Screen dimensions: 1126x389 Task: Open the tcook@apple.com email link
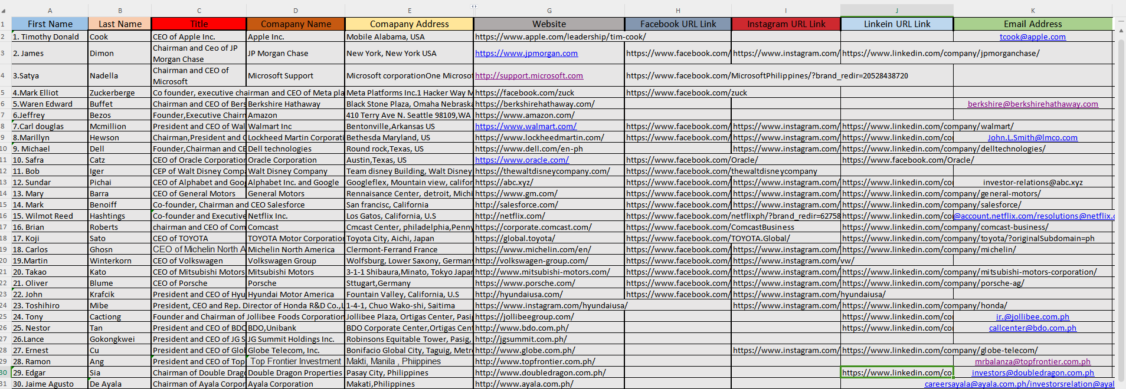click(x=1032, y=37)
